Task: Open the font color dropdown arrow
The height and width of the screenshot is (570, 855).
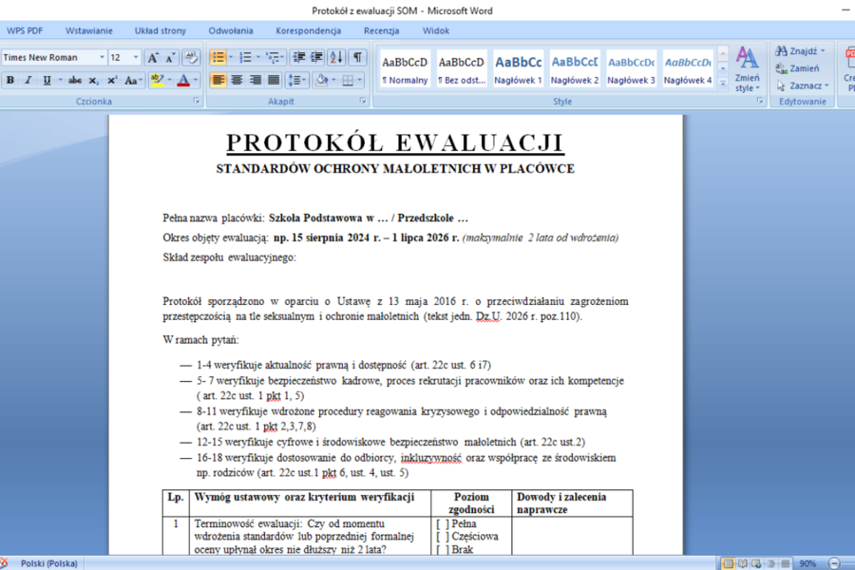Action: tap(196, 80)
